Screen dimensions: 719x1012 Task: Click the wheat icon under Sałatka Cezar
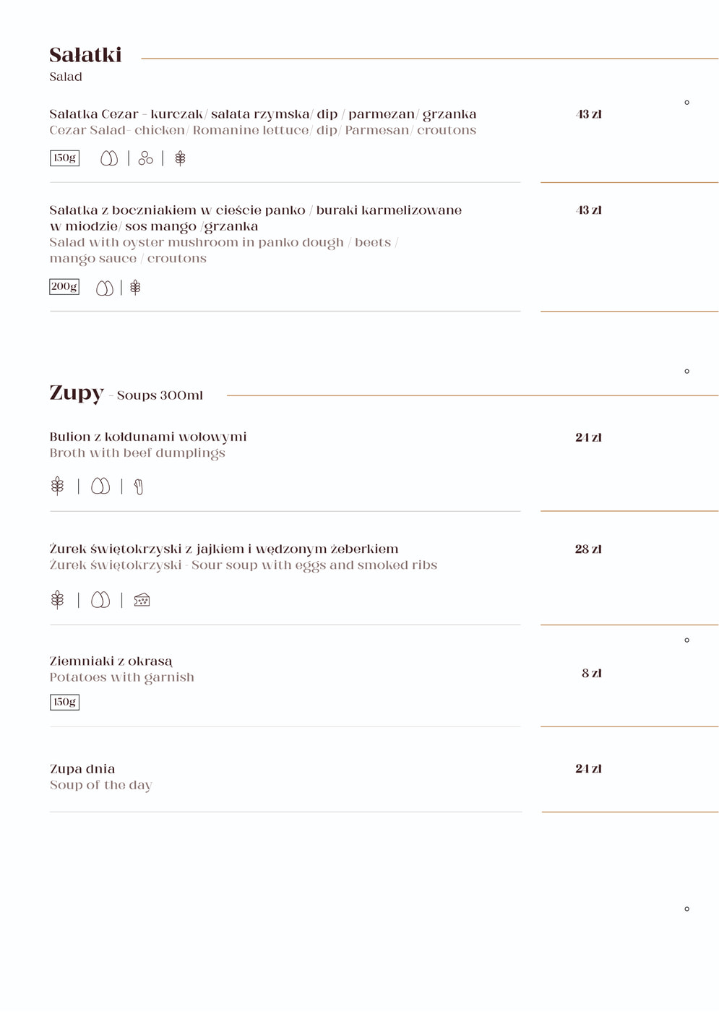[181, 158]
